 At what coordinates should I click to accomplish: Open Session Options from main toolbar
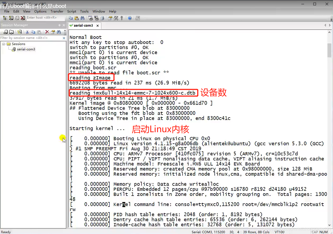(x=110, y=18)
